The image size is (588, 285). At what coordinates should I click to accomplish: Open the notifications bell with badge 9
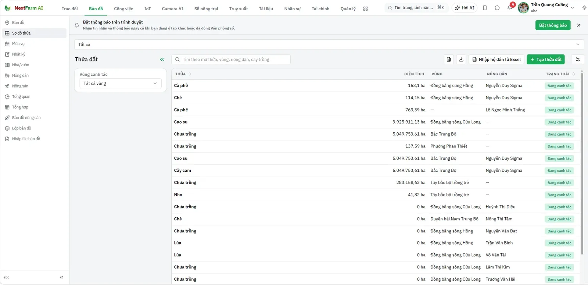coord(510,8)
